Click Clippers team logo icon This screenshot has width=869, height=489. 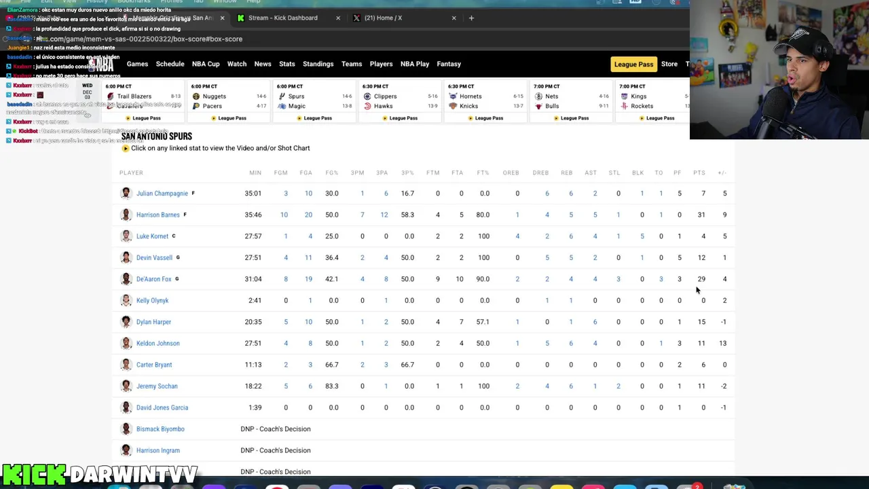coord(367,96)
